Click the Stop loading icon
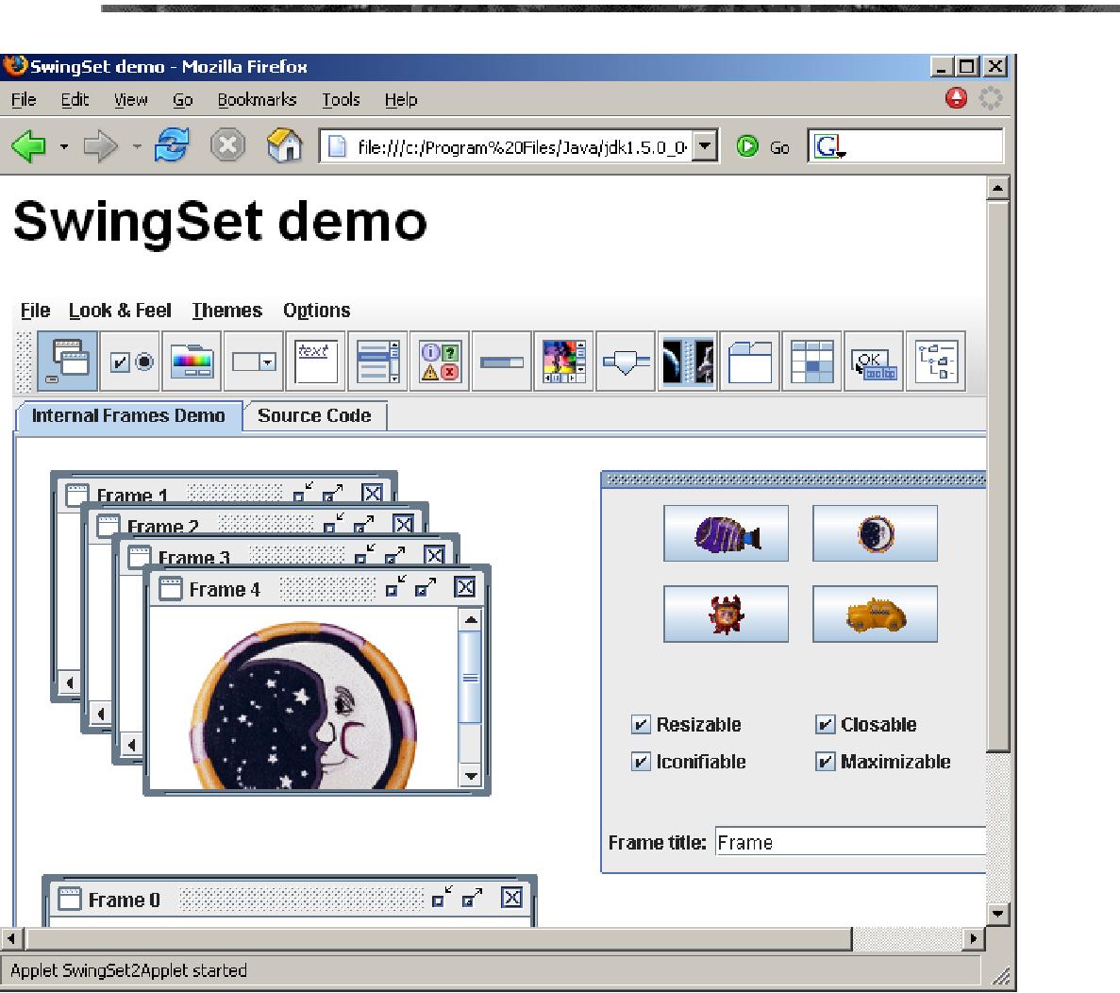 [227, 145]
